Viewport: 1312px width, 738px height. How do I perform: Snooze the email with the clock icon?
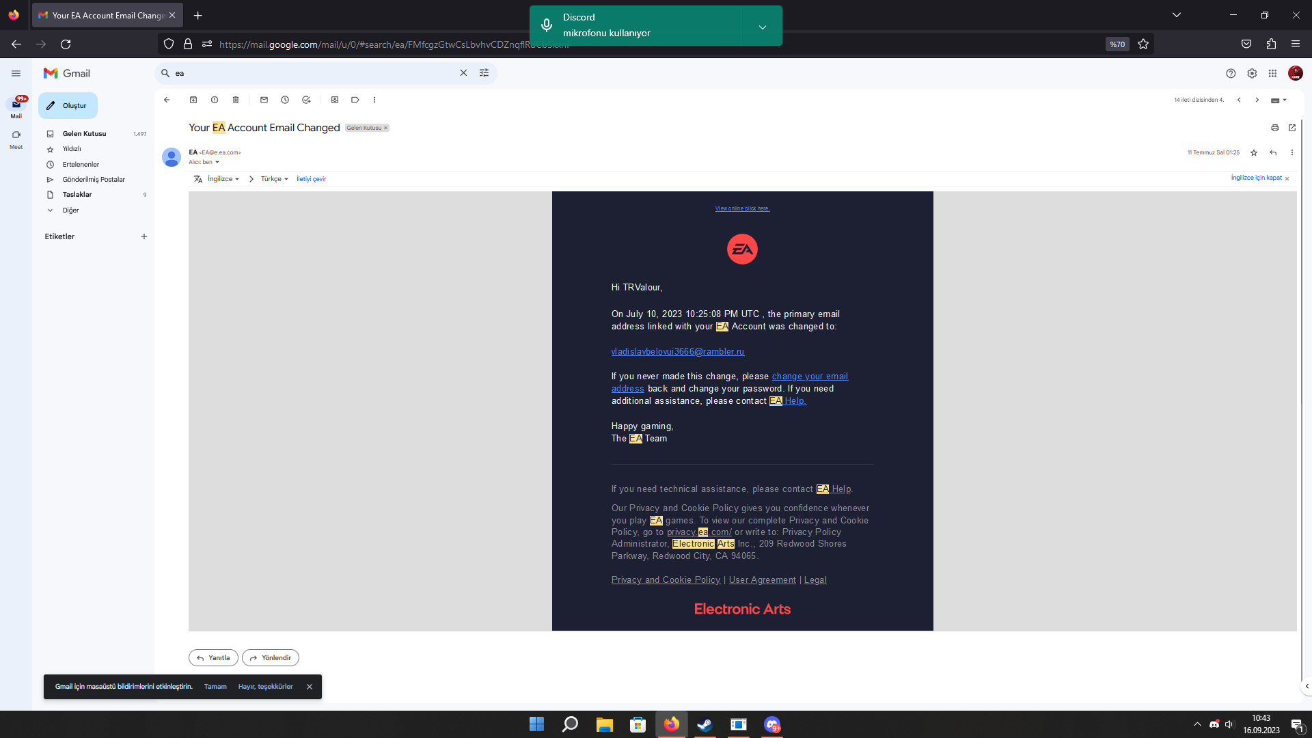[x=285, y=100]
